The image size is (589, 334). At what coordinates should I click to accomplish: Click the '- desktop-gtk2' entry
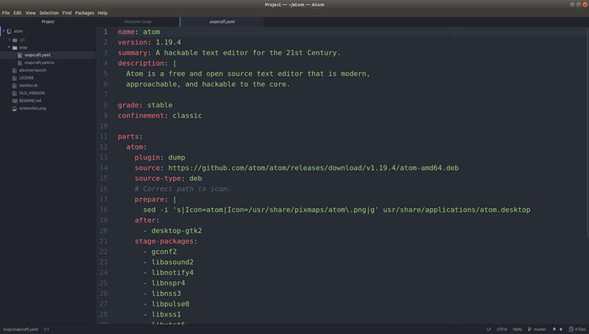[172, 231]
